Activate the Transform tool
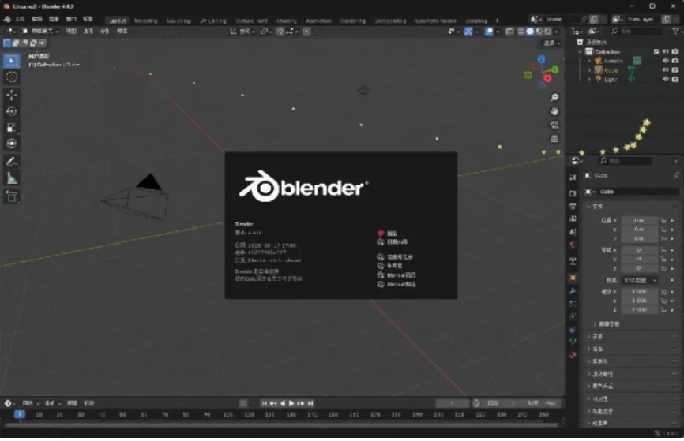This screenshot has width=684, height=441. coord(12,144)
